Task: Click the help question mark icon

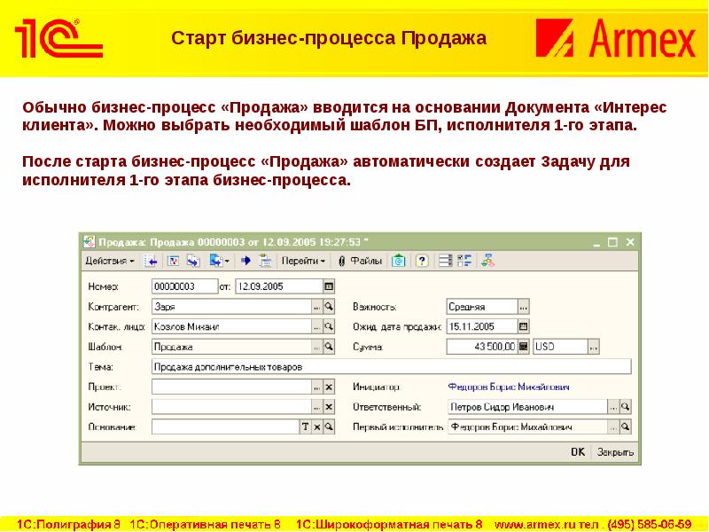Action: pyautogui.click(x=422, y=262)
